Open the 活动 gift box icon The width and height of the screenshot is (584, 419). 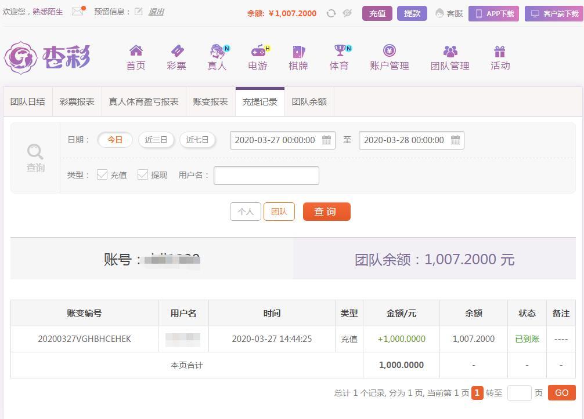click(x=500, y=52)
